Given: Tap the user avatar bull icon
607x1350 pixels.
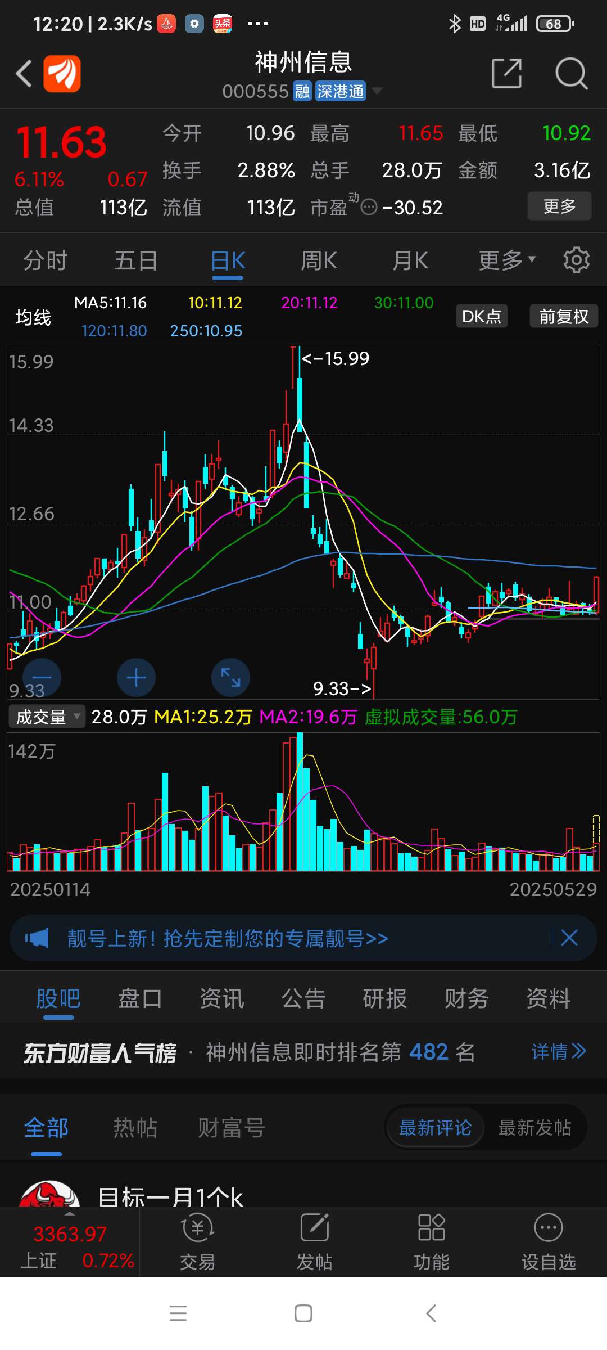Looking at the screenshot, I should [49, 1193].
